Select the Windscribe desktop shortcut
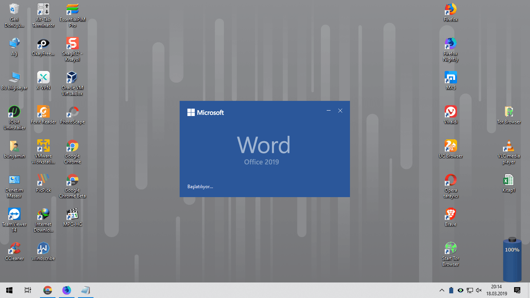Screen dimensions: 530x298 [43, 252]
